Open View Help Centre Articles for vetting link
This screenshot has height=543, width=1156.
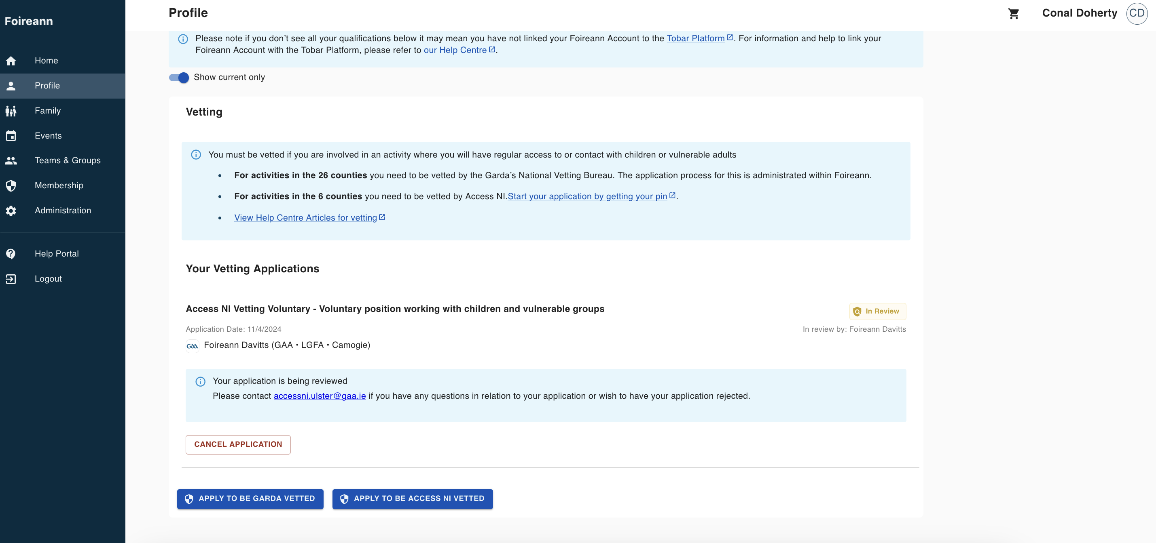(306, 218)
